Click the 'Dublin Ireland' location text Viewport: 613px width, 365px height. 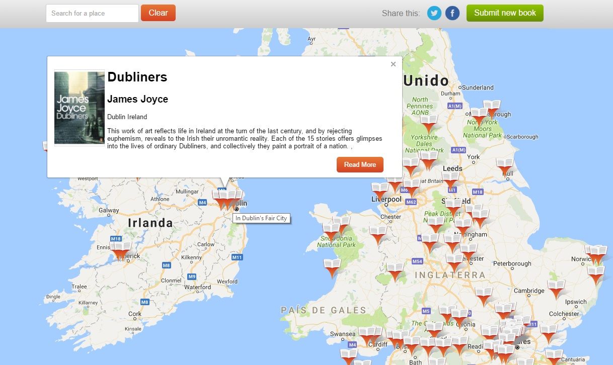pos(127,117)
